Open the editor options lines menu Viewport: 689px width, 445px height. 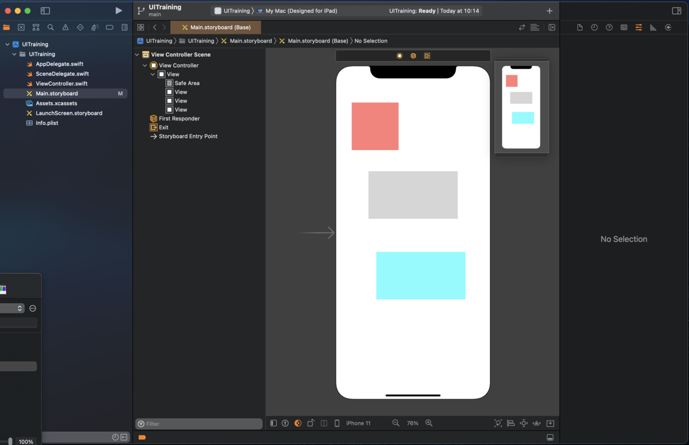point(535,28)
